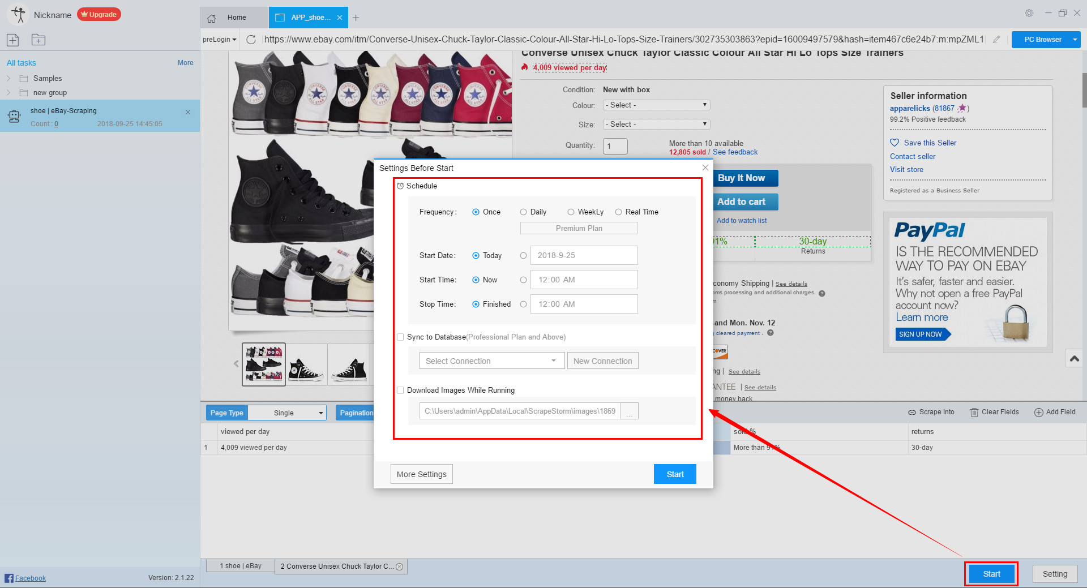Click the New Connection button

coord(602,360)
